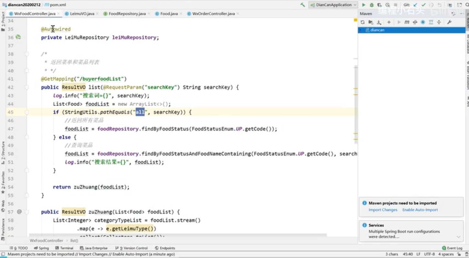Viewport: 469px width, 258px height.
Task: Run with coverage icon in main toolbar
Action: pos(380,5)
